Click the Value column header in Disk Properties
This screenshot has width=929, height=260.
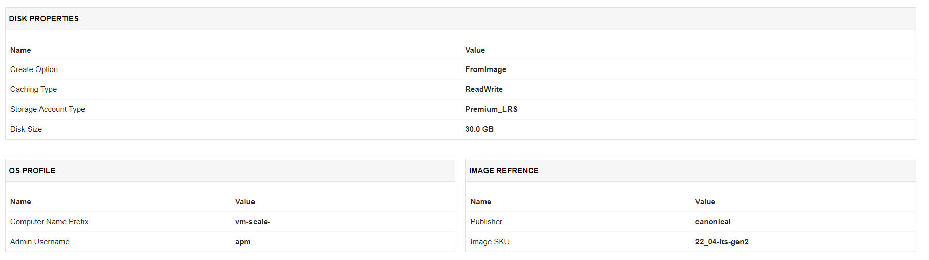[475, 50]
